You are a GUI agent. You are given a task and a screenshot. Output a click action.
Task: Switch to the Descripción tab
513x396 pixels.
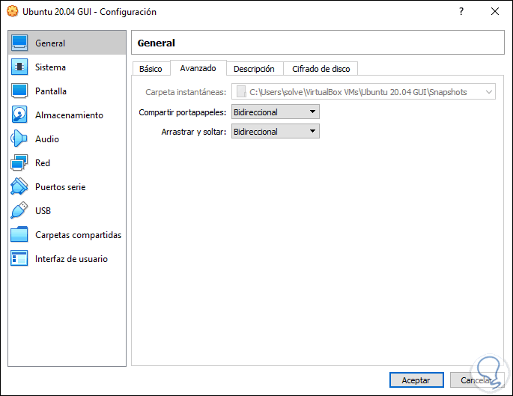click(254, 69)
